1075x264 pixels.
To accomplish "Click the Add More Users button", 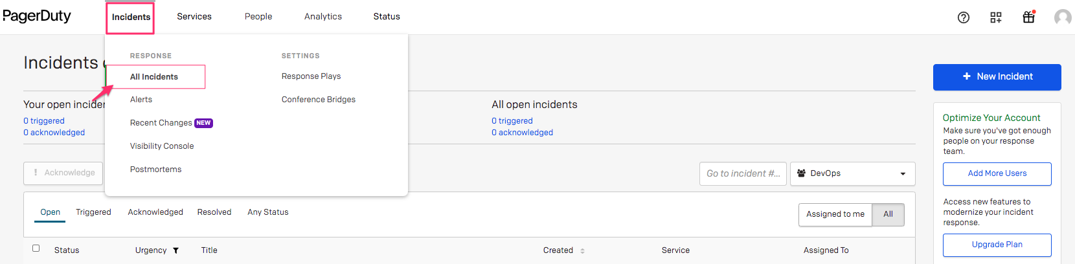I will (997, 173).
